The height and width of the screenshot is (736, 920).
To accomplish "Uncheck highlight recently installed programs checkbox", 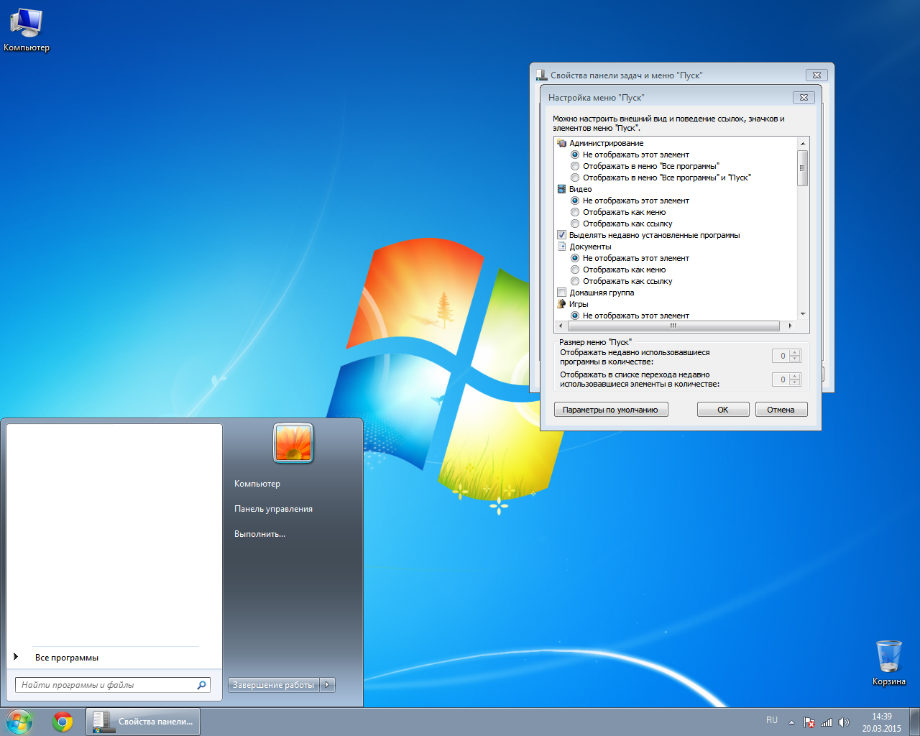I will coord(562,235).
